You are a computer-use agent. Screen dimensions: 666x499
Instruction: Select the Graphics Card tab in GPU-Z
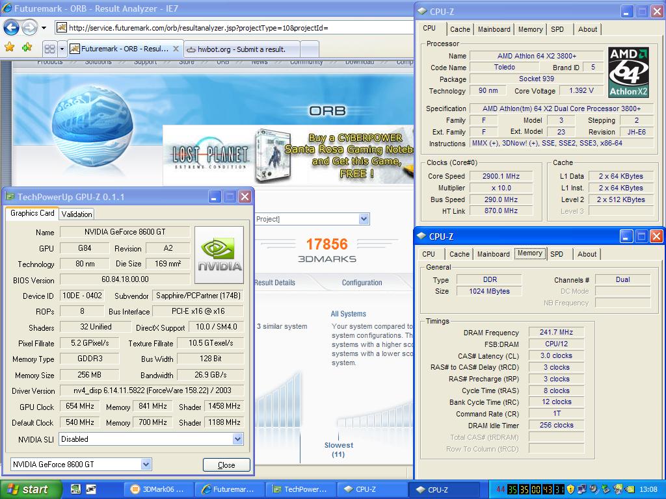click(33, 213)
